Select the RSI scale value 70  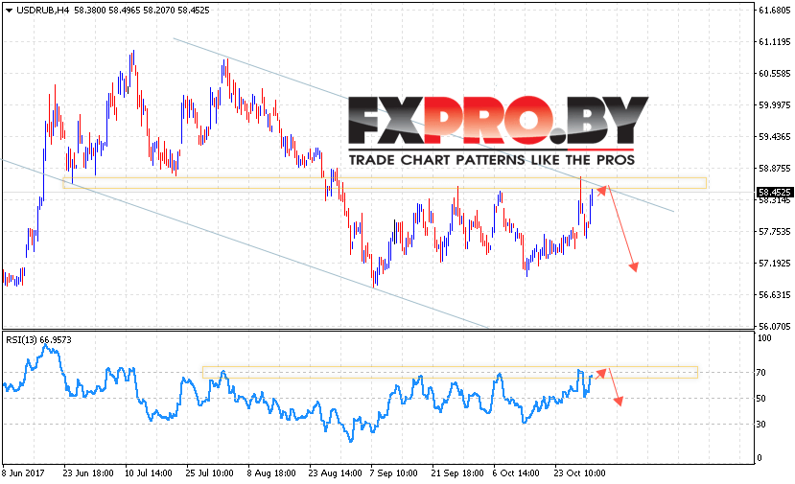[x=761, y=373]
